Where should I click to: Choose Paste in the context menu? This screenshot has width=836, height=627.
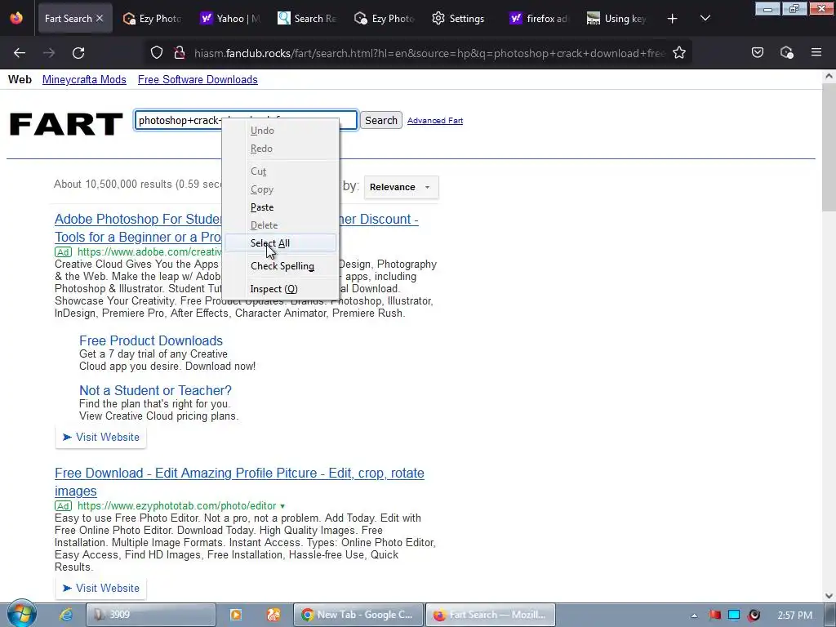(281, 207)
